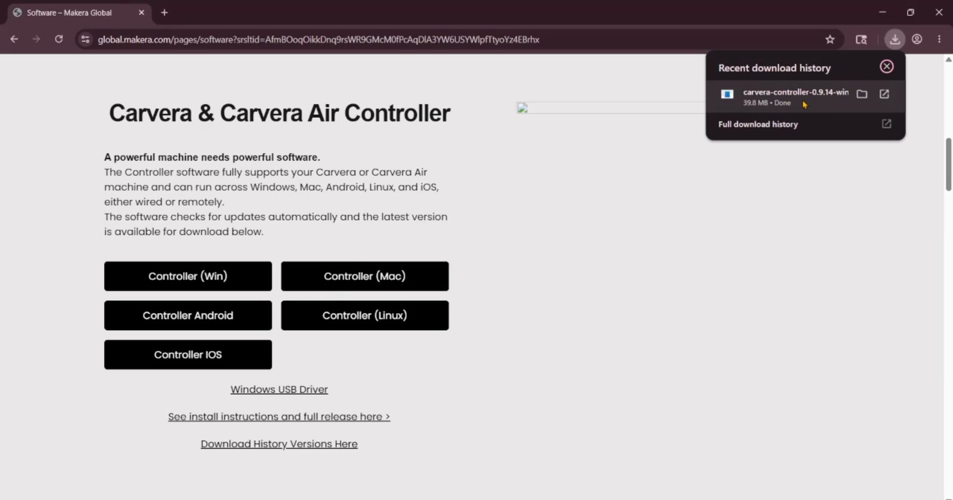Click the '39.8 MB • Done' status text

767,103
